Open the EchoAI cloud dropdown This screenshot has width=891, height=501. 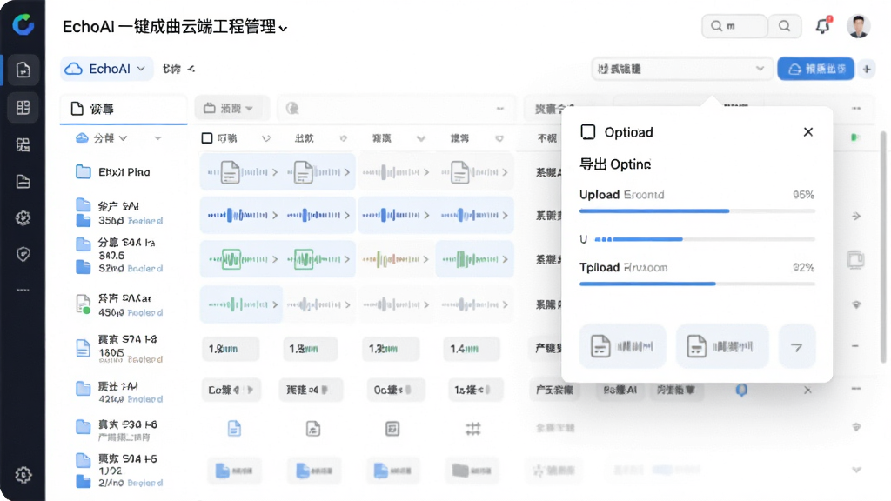[x=106, y=69]
